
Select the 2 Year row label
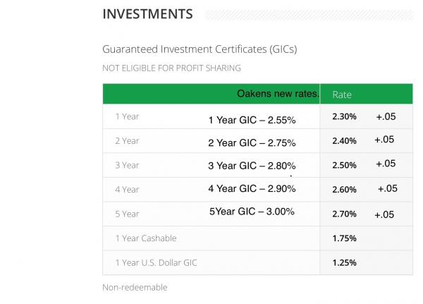128,140
